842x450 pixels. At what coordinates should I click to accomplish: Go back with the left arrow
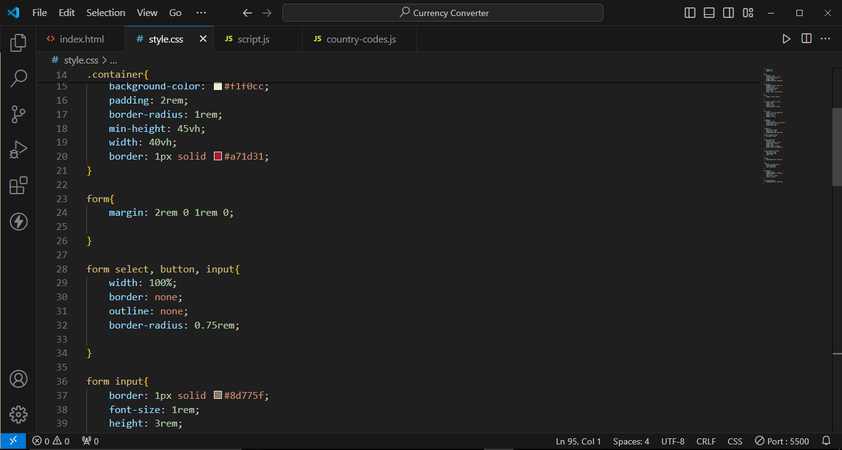click(247, 12)
